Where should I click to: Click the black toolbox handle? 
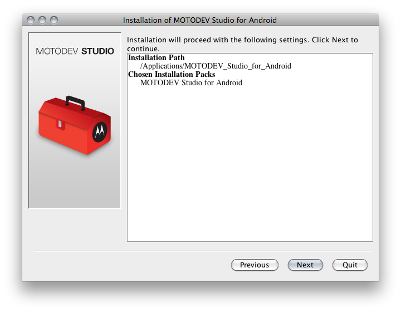click(x=75, y=103)
